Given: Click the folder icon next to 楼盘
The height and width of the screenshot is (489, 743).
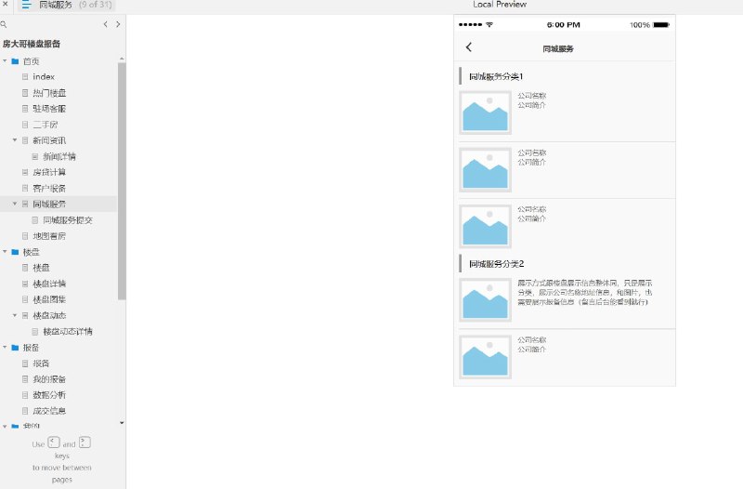Looking at the screenshot, I should 15,252.
